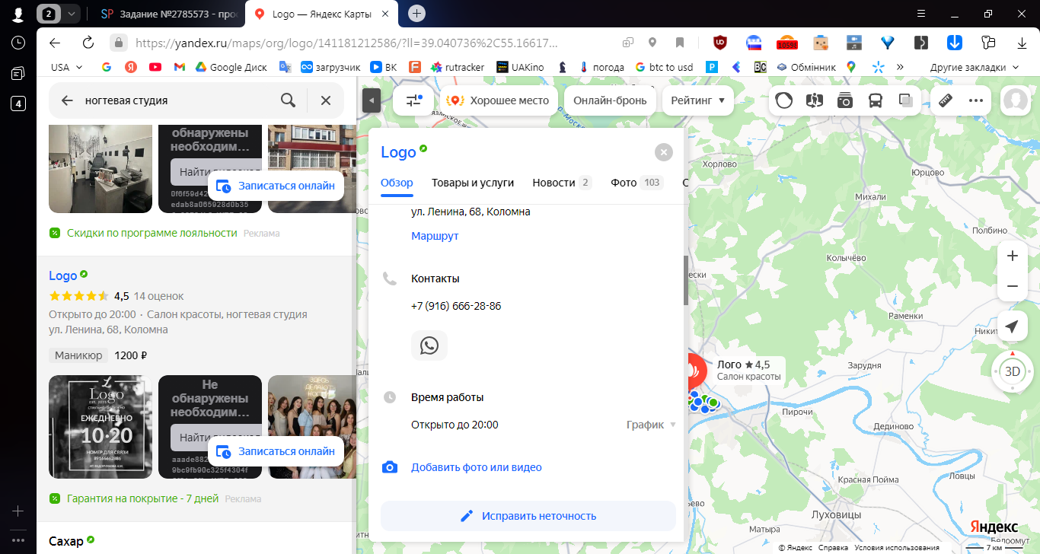Expand the USA bookmarks folder
Image resolution: width=1040 pixels, height=554 pixels.
click(66, 67)
